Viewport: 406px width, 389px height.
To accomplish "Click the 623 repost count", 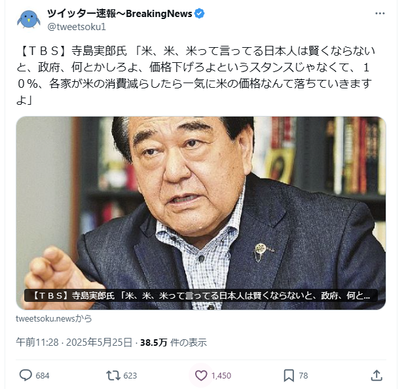I will coord(130,375).
